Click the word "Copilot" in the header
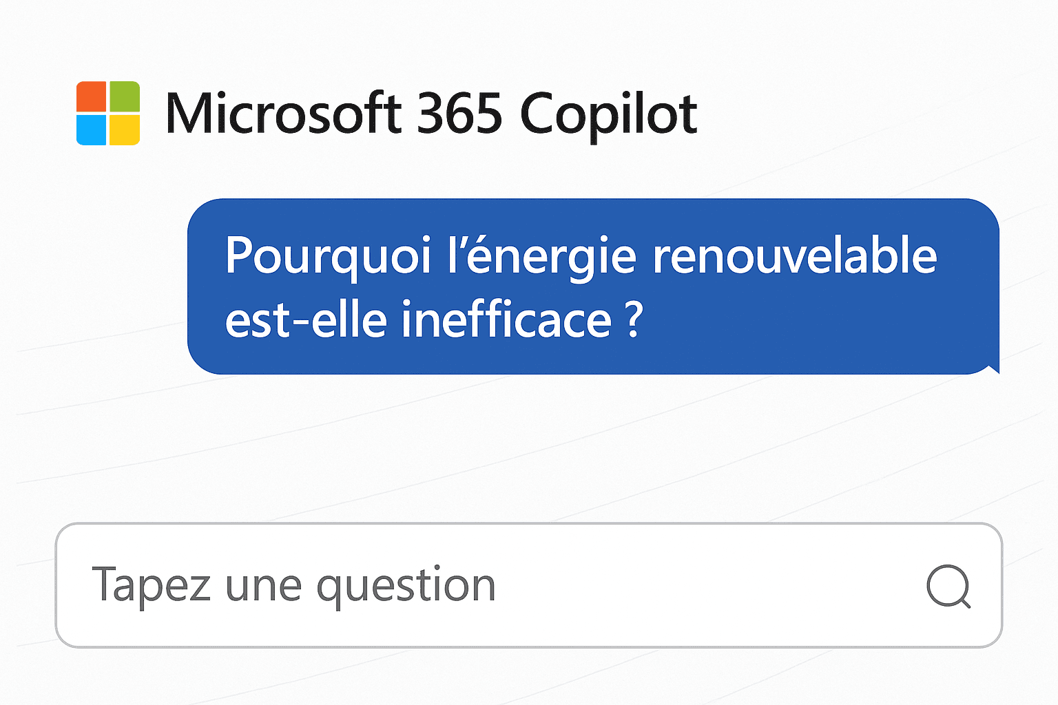1058x705 pixels. (608, 115)
